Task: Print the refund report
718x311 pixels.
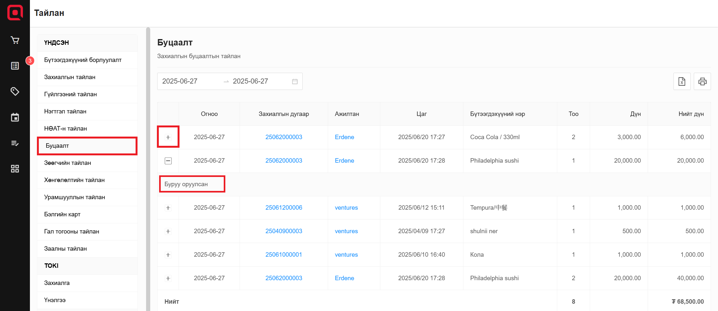Action: click(x=702, y=82)
